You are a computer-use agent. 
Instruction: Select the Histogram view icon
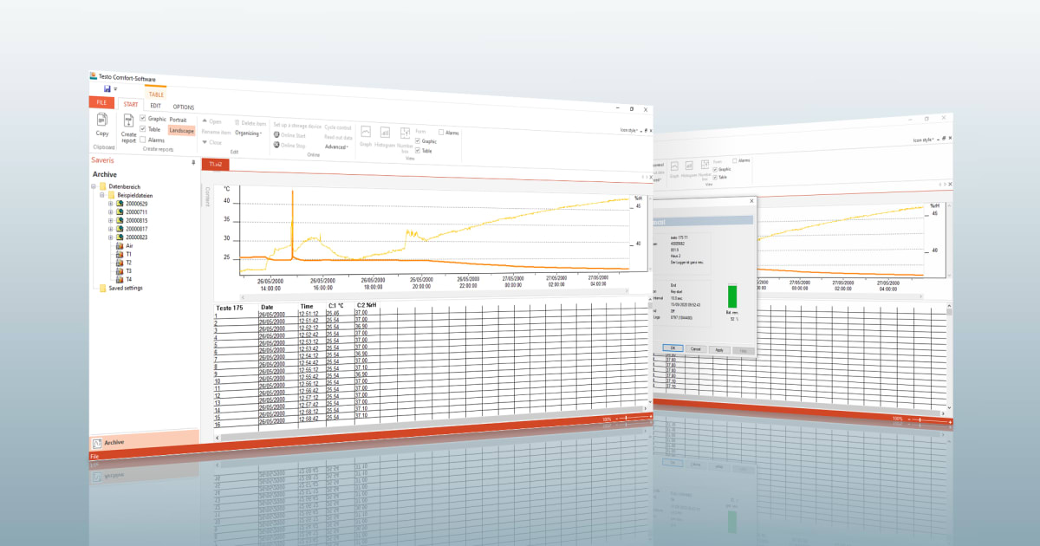point(384,133)
